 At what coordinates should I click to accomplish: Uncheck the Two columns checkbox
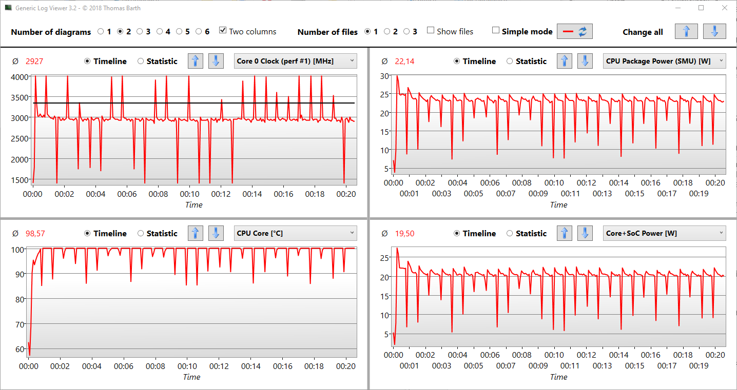223,31
